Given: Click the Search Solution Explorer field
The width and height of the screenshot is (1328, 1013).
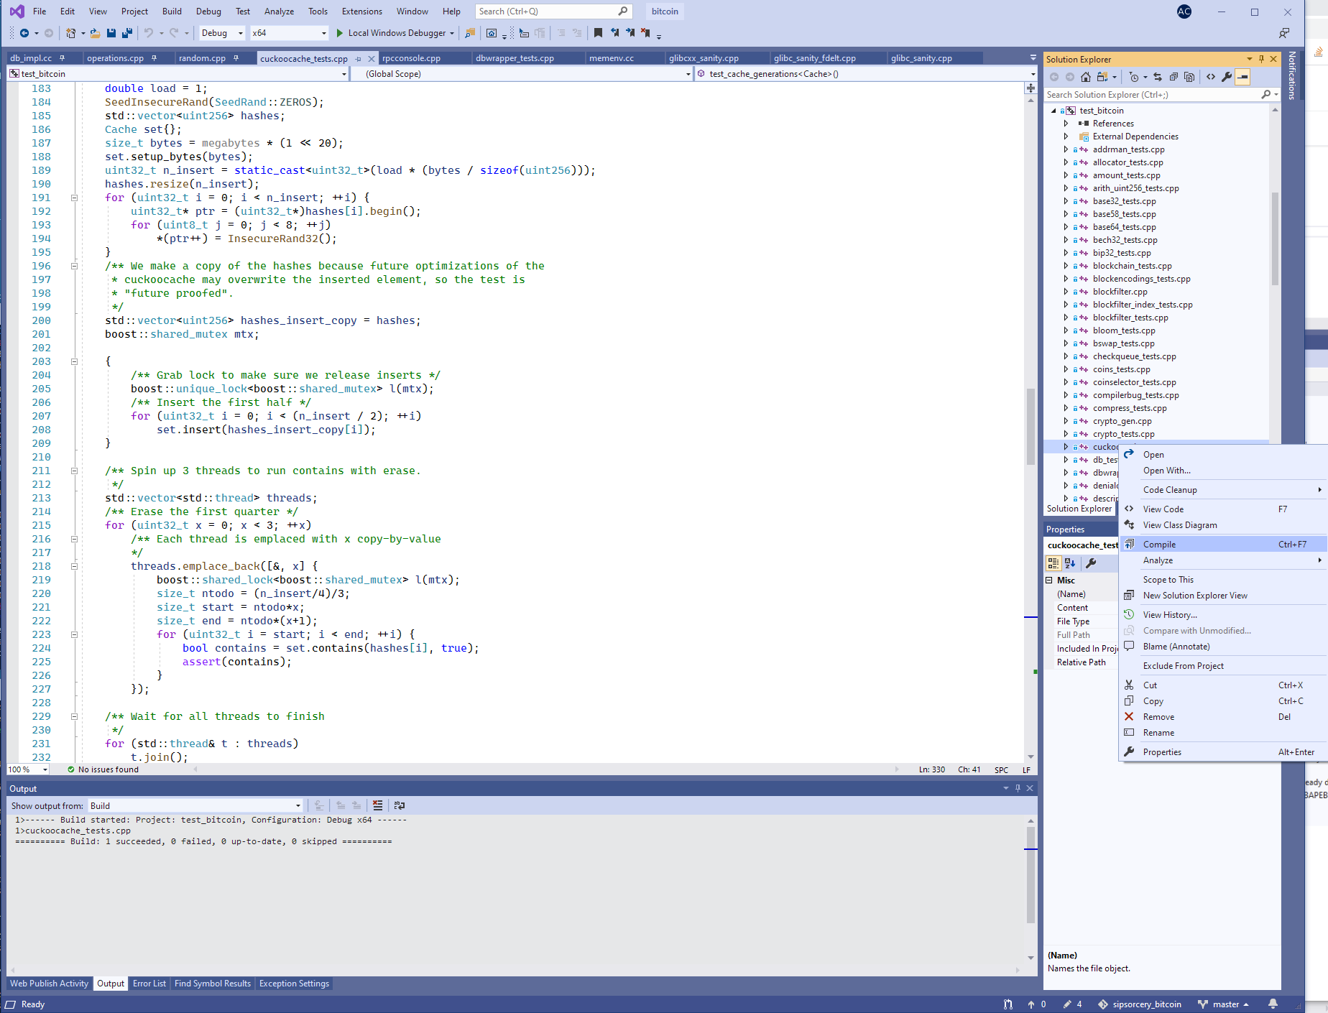Looking at the screenshot, I should [1150, 94].
